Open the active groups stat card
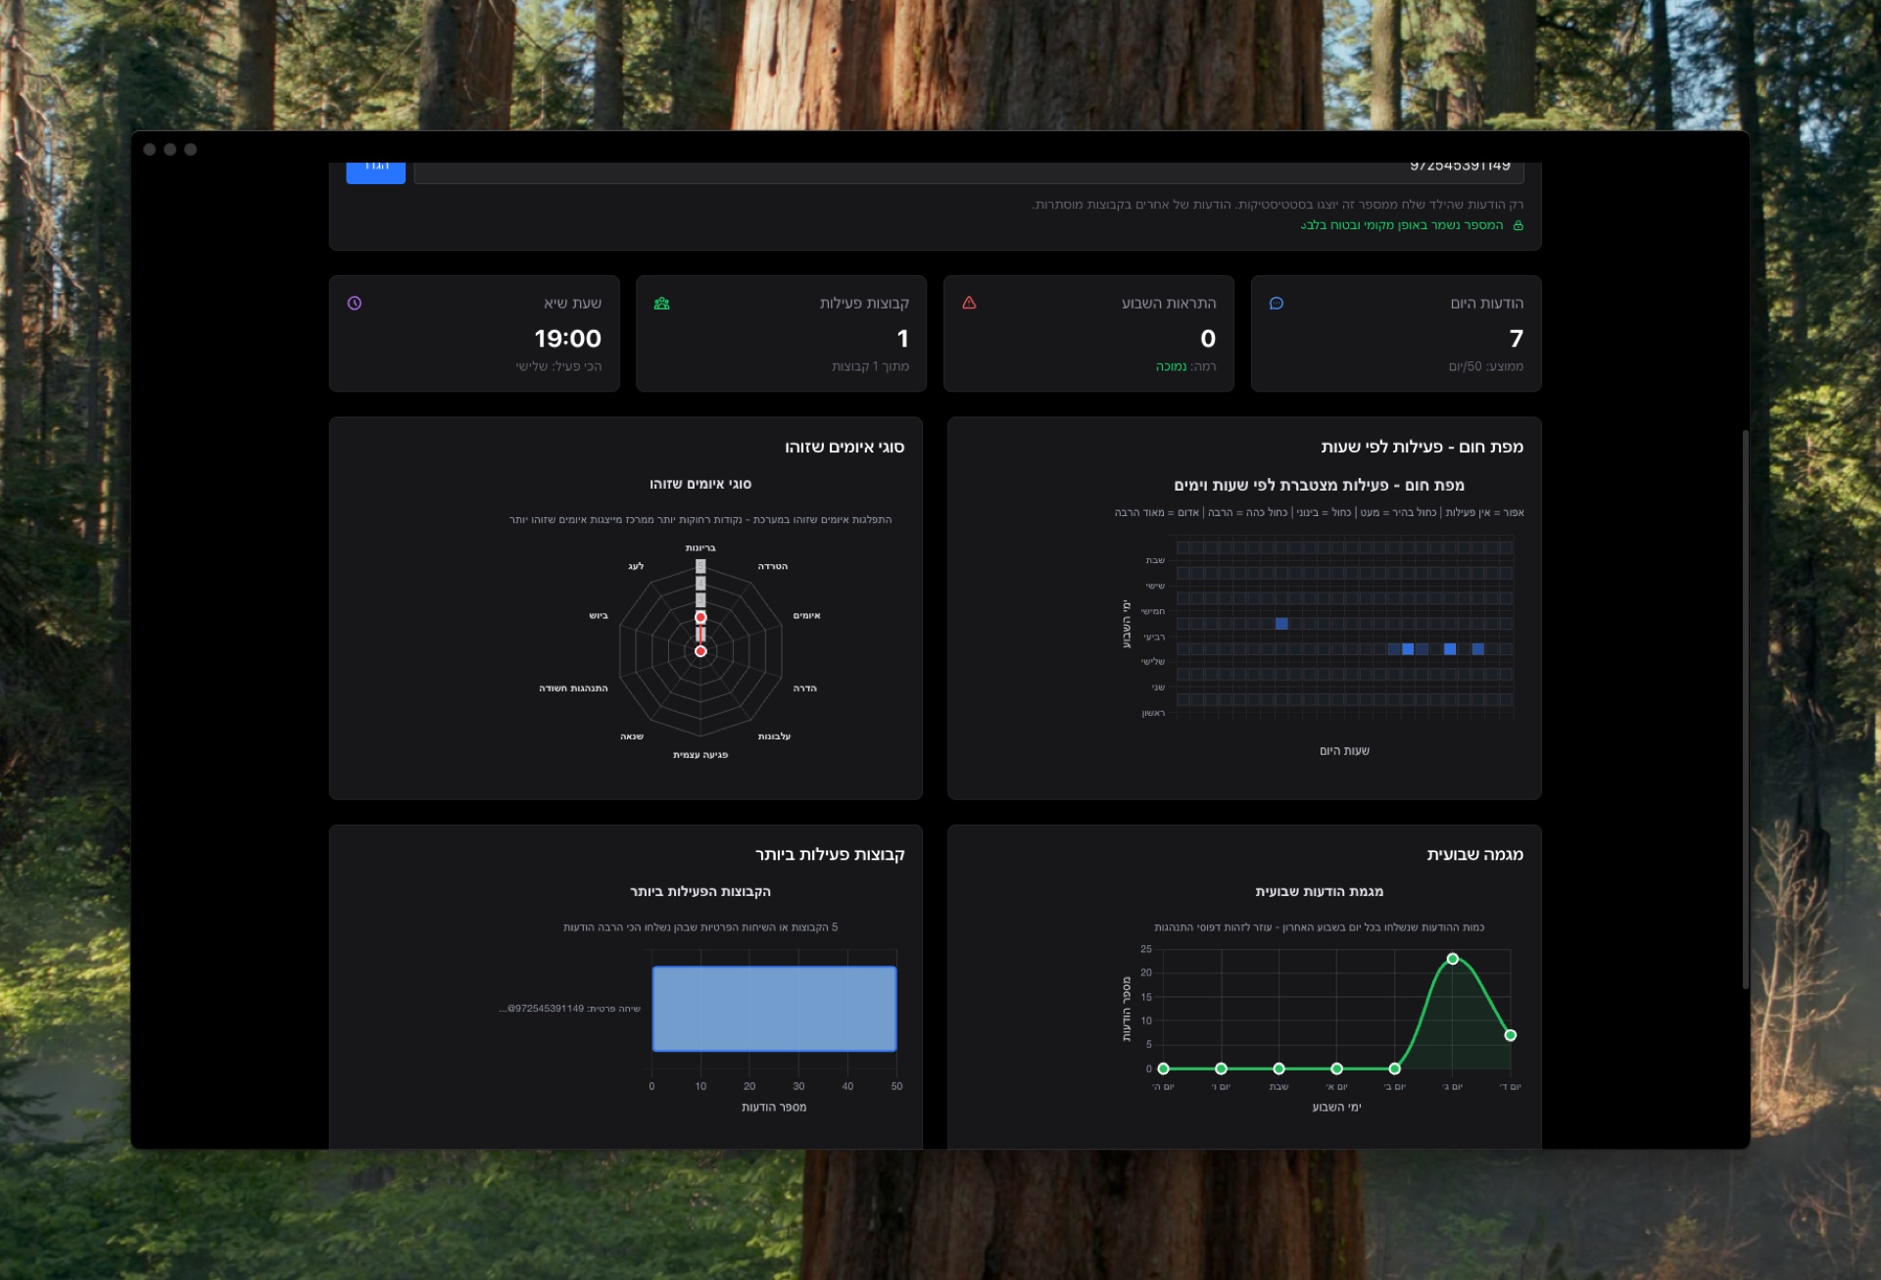Viewport: 1881px width, 1280px height. coord(781,334)
